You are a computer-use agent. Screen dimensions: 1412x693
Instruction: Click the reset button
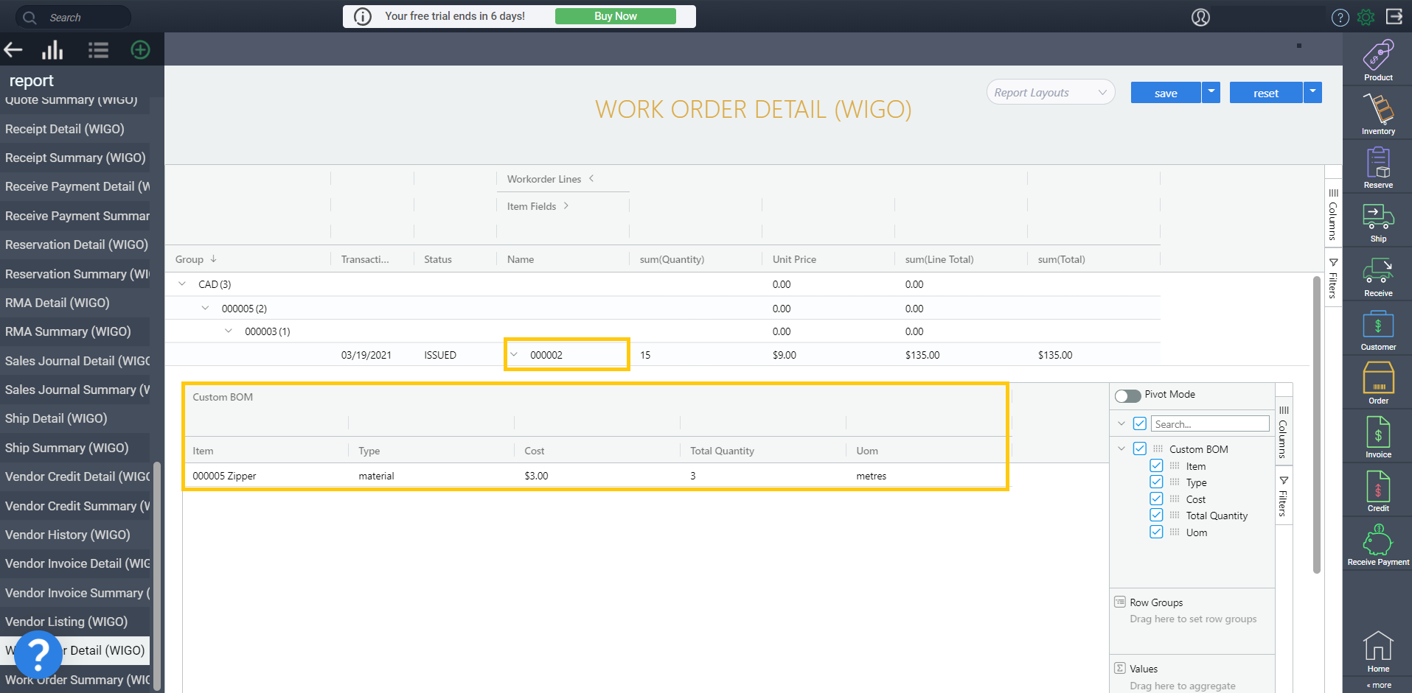1266,92
